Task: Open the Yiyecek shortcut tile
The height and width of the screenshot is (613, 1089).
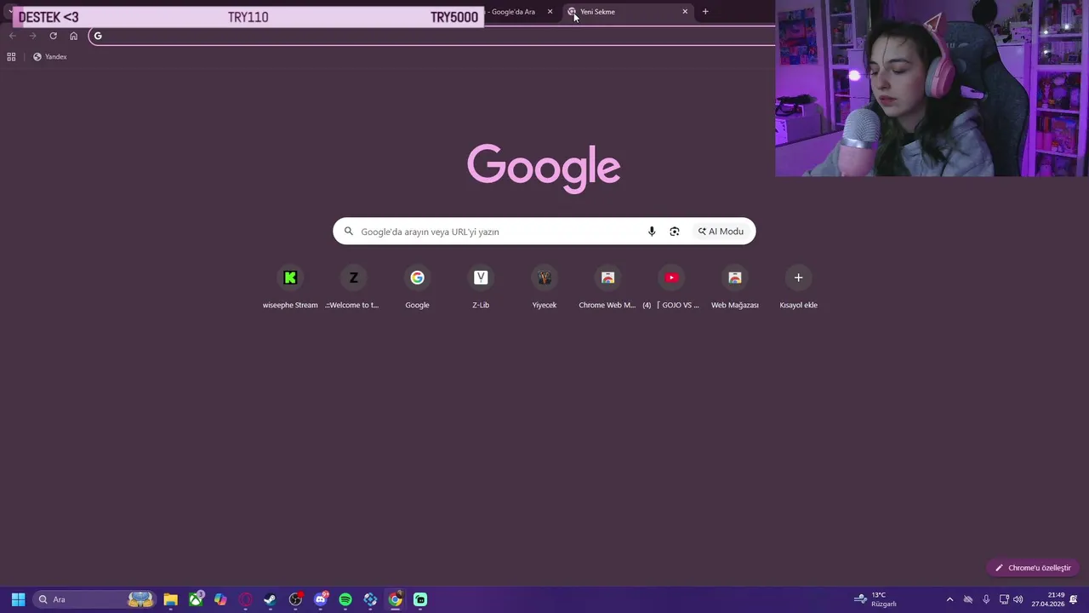Action: [x=544, y=288]
